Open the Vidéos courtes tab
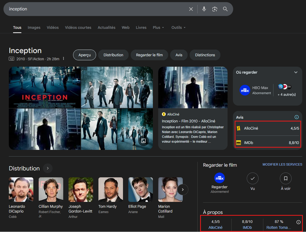This screenshot has height=232, width=306. 78,27
